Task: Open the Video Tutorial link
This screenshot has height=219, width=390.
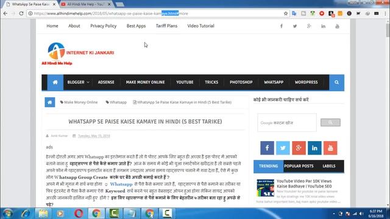Action: (200, 26)
